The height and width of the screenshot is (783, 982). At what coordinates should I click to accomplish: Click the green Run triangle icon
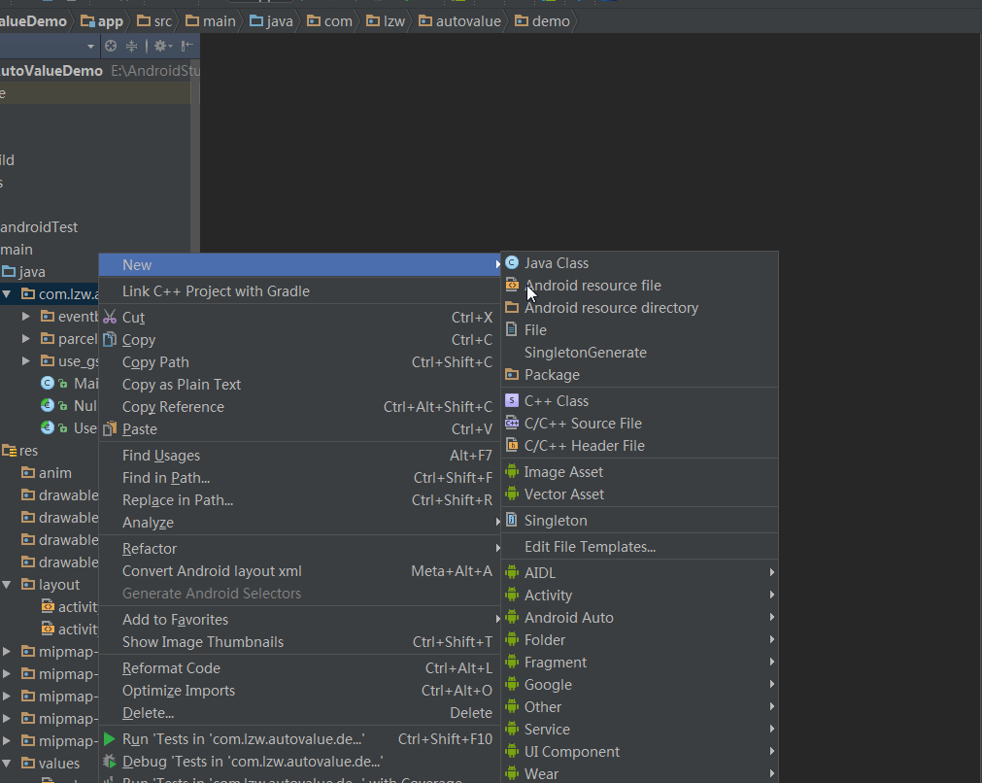(x=110, y=739)
